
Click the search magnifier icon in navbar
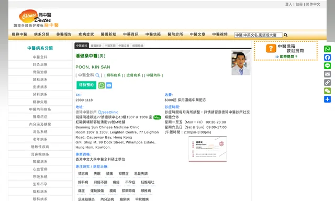tap(285, 35)
